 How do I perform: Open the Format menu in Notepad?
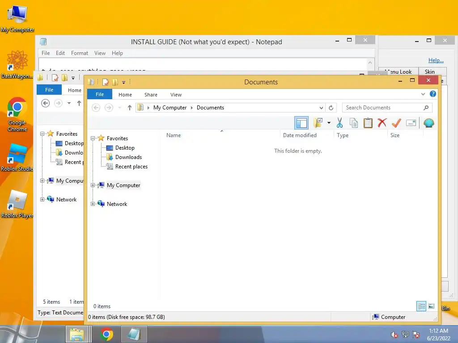(80, 53)
